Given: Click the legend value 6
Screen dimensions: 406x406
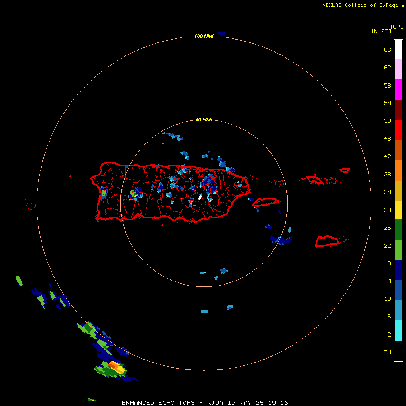Looking at the screenshot, I should coord(389,316).
